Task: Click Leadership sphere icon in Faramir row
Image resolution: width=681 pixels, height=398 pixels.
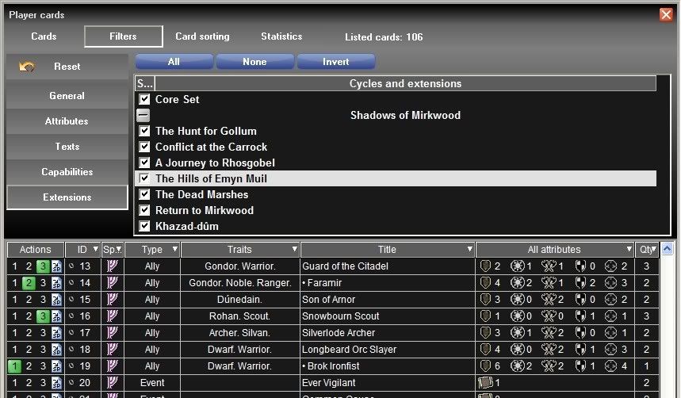Action: [x=113, y=283]
